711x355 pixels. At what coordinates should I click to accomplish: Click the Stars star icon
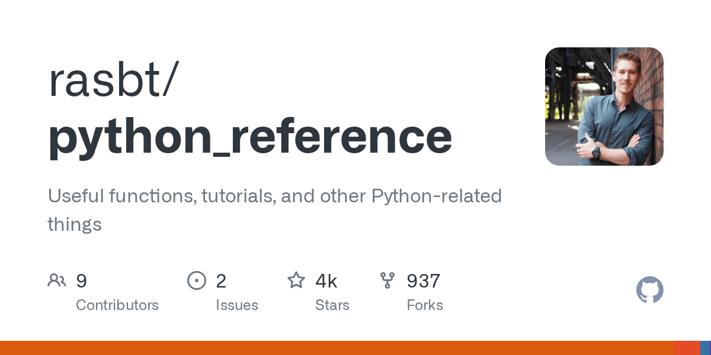click(x=296, y=280)
